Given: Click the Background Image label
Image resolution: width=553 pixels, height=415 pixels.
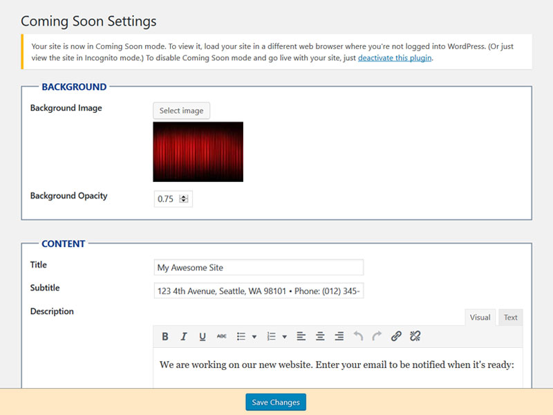Looking at the screenshot, I should click(x=66, y=108).
